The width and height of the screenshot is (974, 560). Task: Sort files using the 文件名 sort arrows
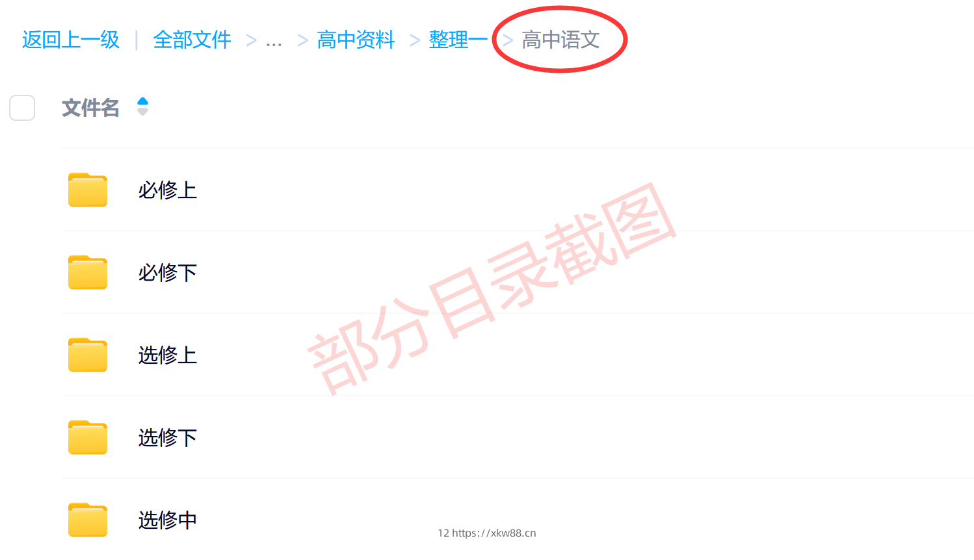pos(143,107)
